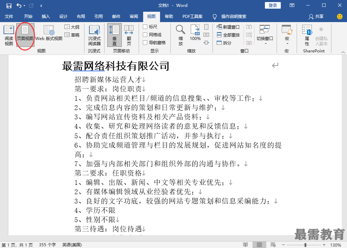Open the 布局 ribbon tab
Image resolution: width=347 pixels, height=248 pixels.
click(81, 16)
